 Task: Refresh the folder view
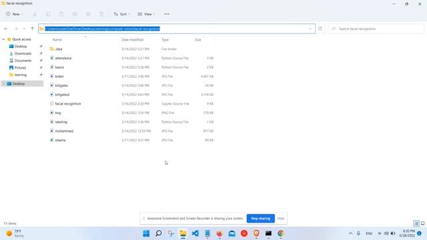pyautogui.click(x=320, y=29)
